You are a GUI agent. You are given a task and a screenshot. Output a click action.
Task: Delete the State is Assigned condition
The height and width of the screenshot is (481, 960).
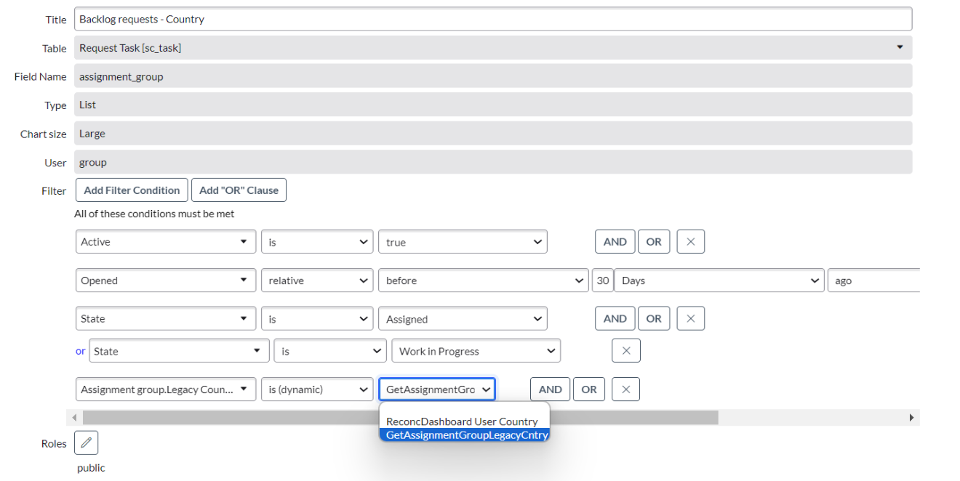coord(690,318)
